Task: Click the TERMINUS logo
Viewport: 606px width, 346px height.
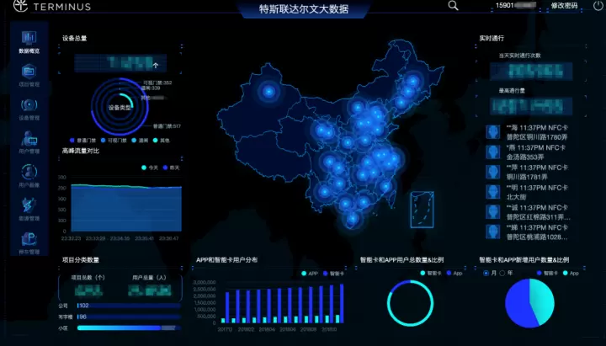Action: click(x=50, y=7)
